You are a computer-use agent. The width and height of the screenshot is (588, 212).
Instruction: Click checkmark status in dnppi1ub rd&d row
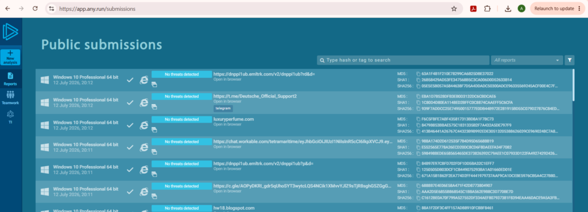click(130, 80)
